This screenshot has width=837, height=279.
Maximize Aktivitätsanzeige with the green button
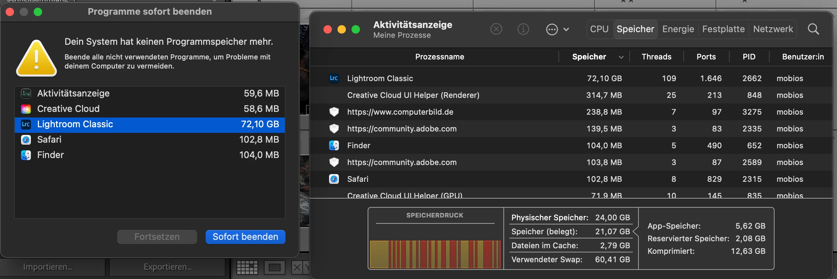point(356,29)
